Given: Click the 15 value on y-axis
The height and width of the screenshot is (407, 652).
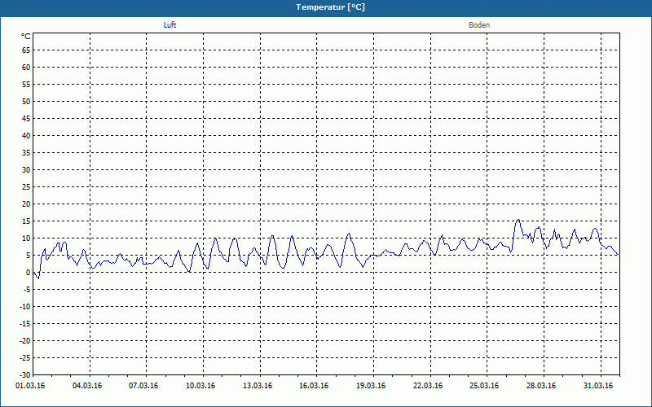Looking at the screenshot, I should pyautogui.click(x=26, y=221).
